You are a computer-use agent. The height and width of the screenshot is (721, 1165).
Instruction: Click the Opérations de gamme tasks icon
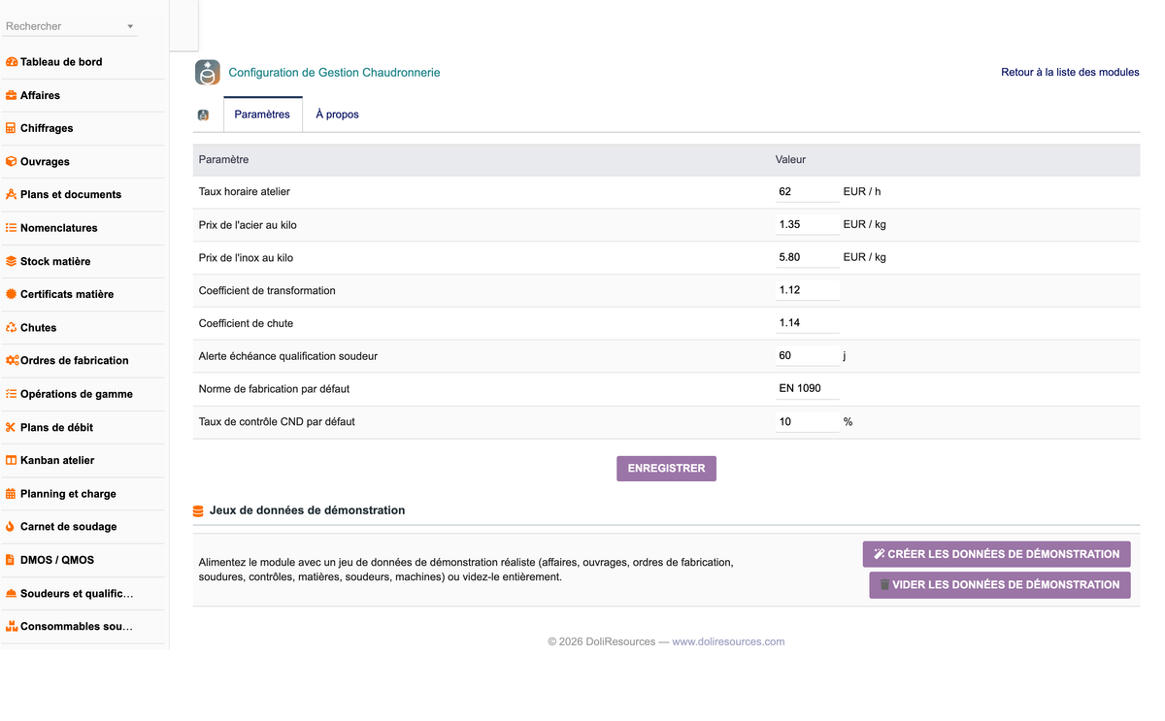tap(12, 394)
